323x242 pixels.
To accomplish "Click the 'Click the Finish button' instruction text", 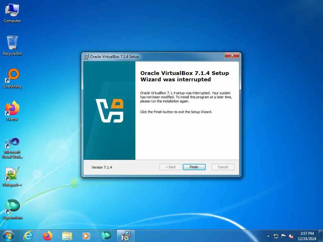I will (176, 112).
